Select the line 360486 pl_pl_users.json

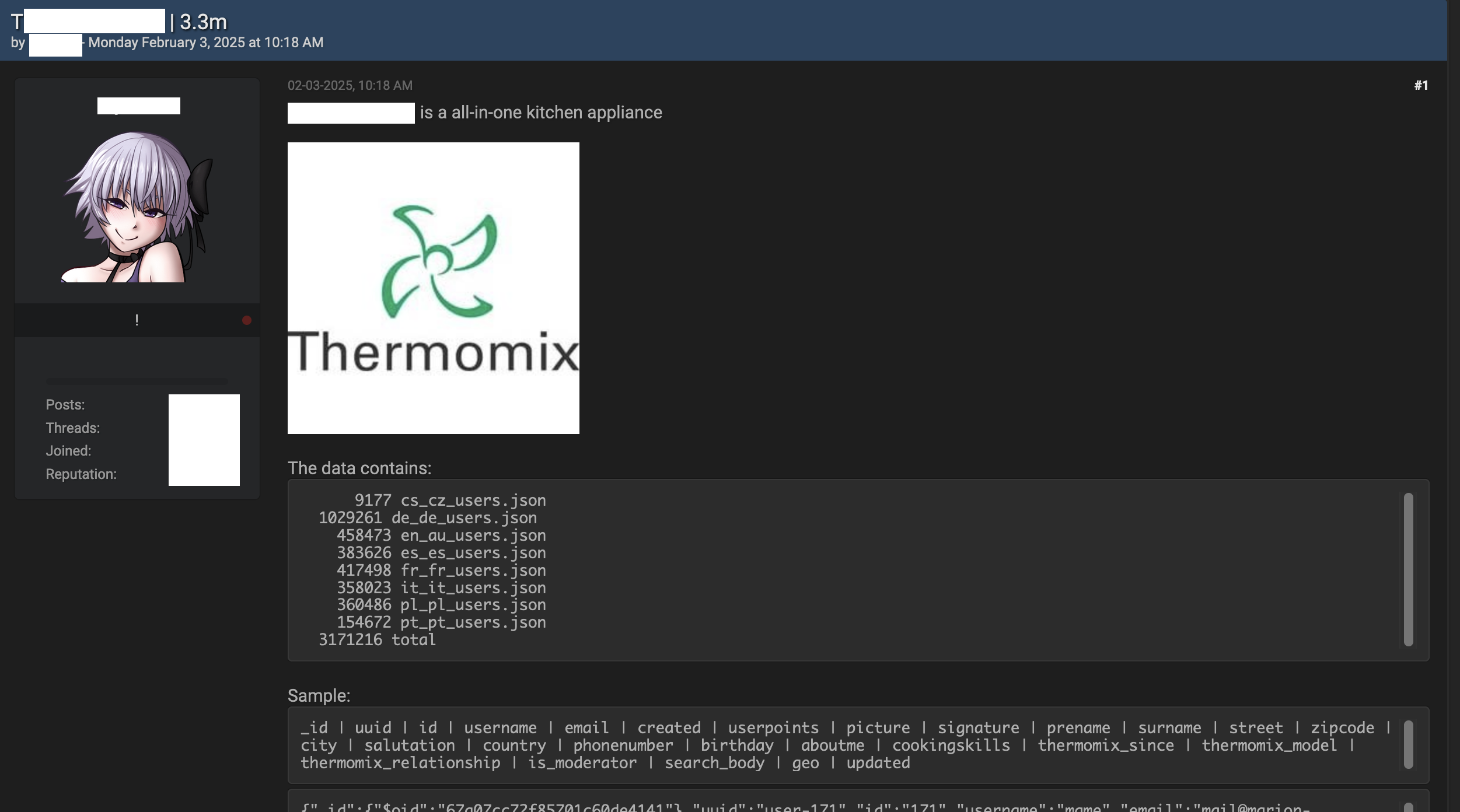[441, 604]
